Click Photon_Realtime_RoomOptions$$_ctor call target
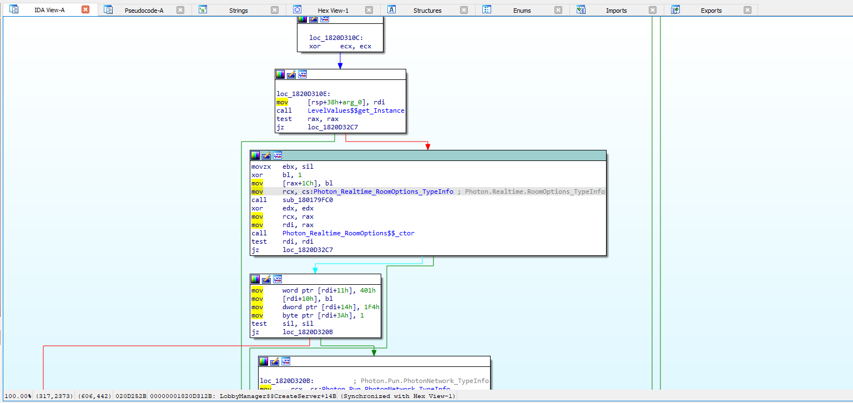 coord(349,233)
